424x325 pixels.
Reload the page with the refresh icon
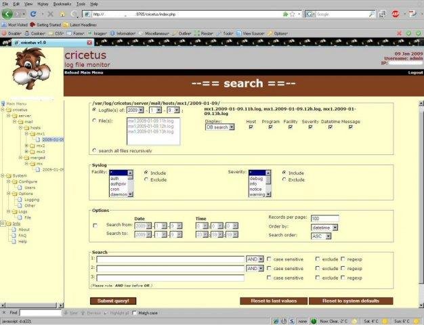coord(33,14)
